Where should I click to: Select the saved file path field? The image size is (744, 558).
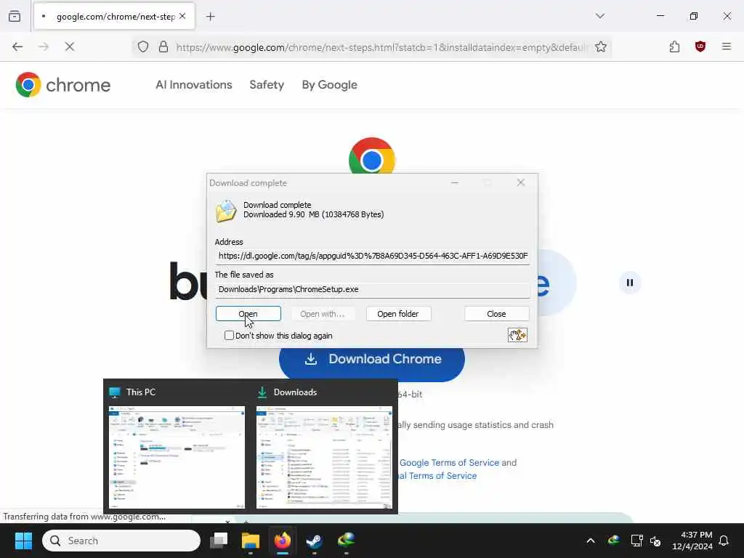[373, 289]
